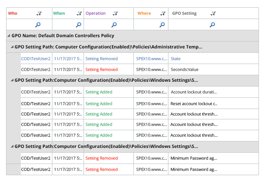Sort by the When column header

pyautogui.click(x=59, y=13)
